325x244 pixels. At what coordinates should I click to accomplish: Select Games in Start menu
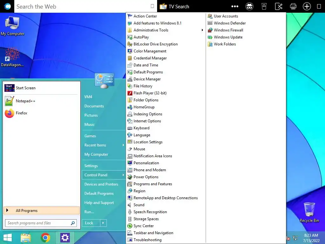(90, 136)
